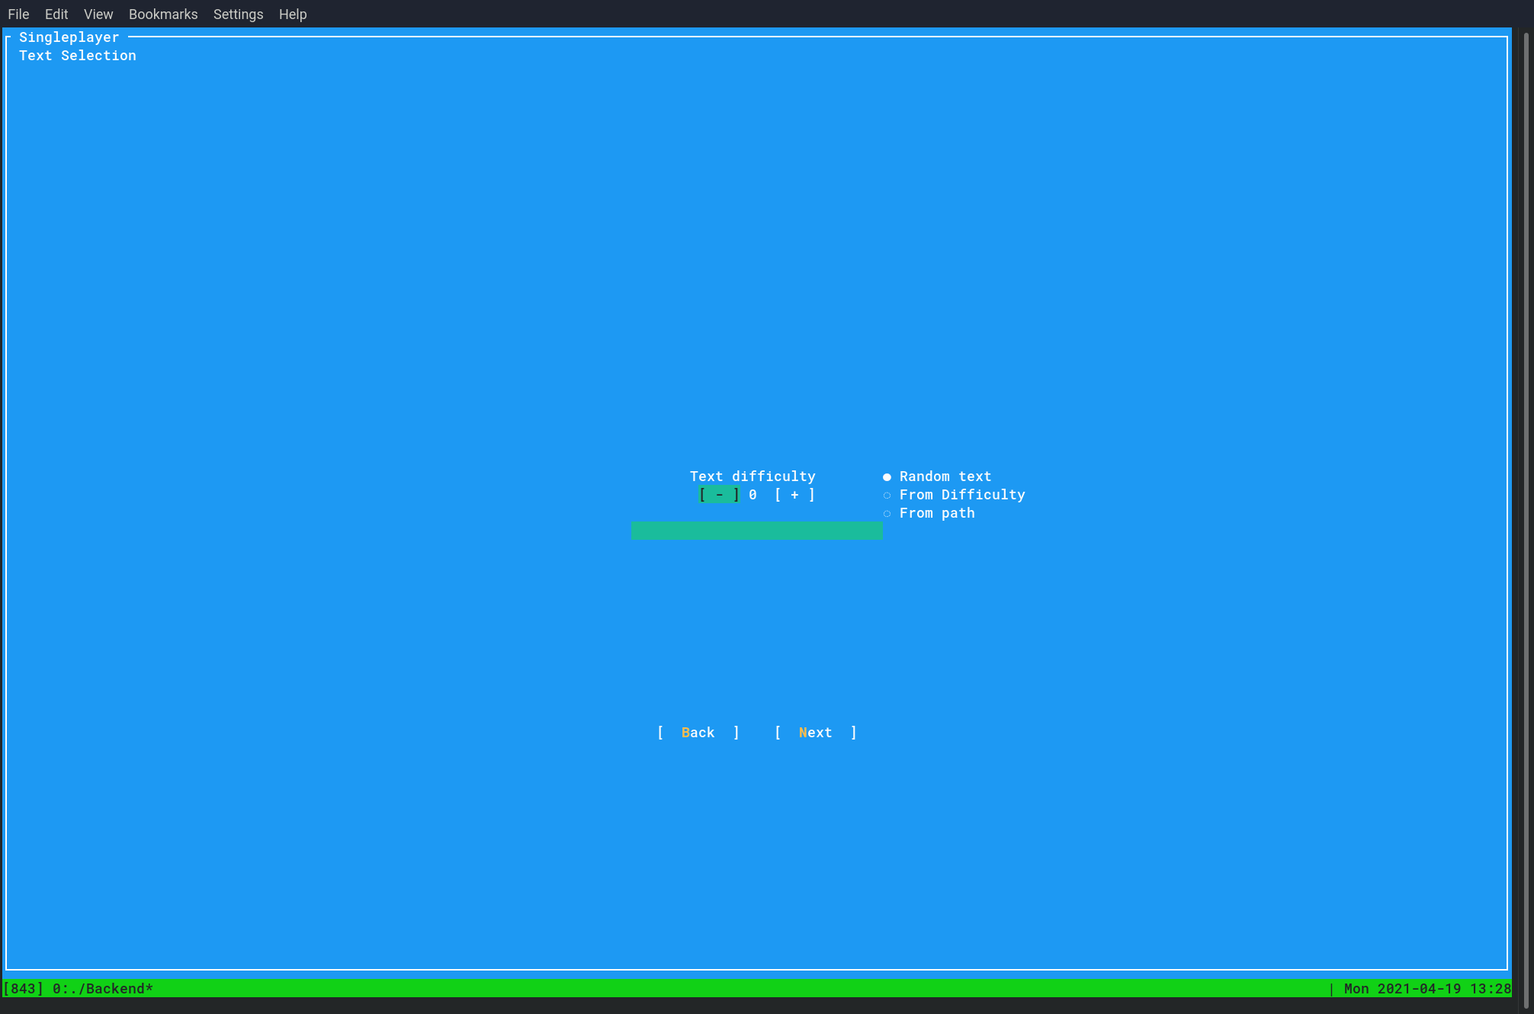Click the plus difficulty button
The image size is (1534, 1014).
(794, 495)
